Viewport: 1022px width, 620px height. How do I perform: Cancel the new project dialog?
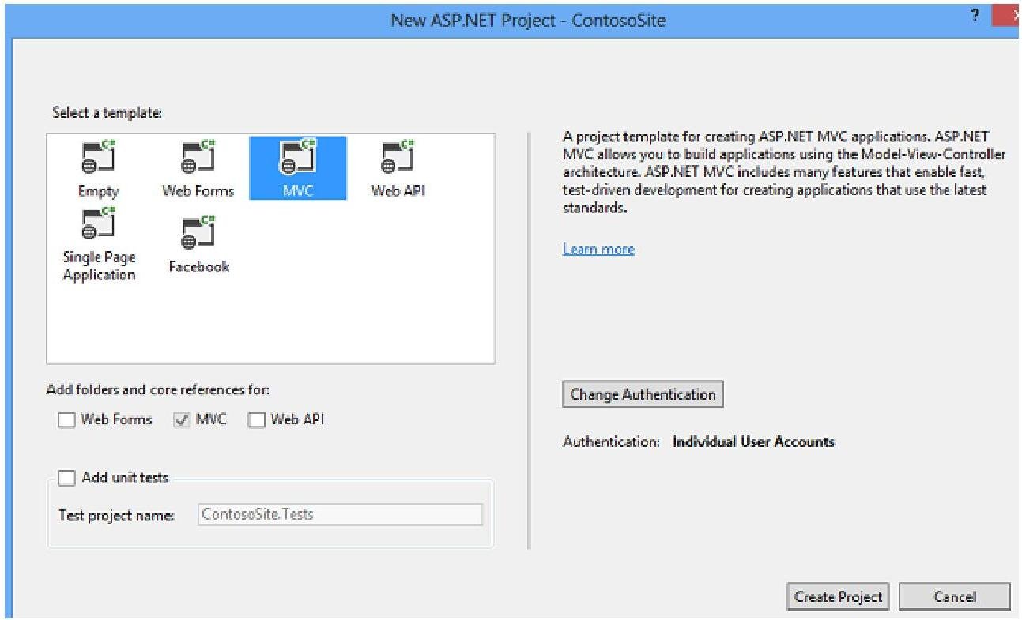pos(954,597)
